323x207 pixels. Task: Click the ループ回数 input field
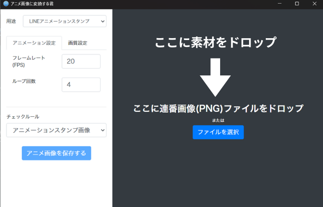(81, 85)
